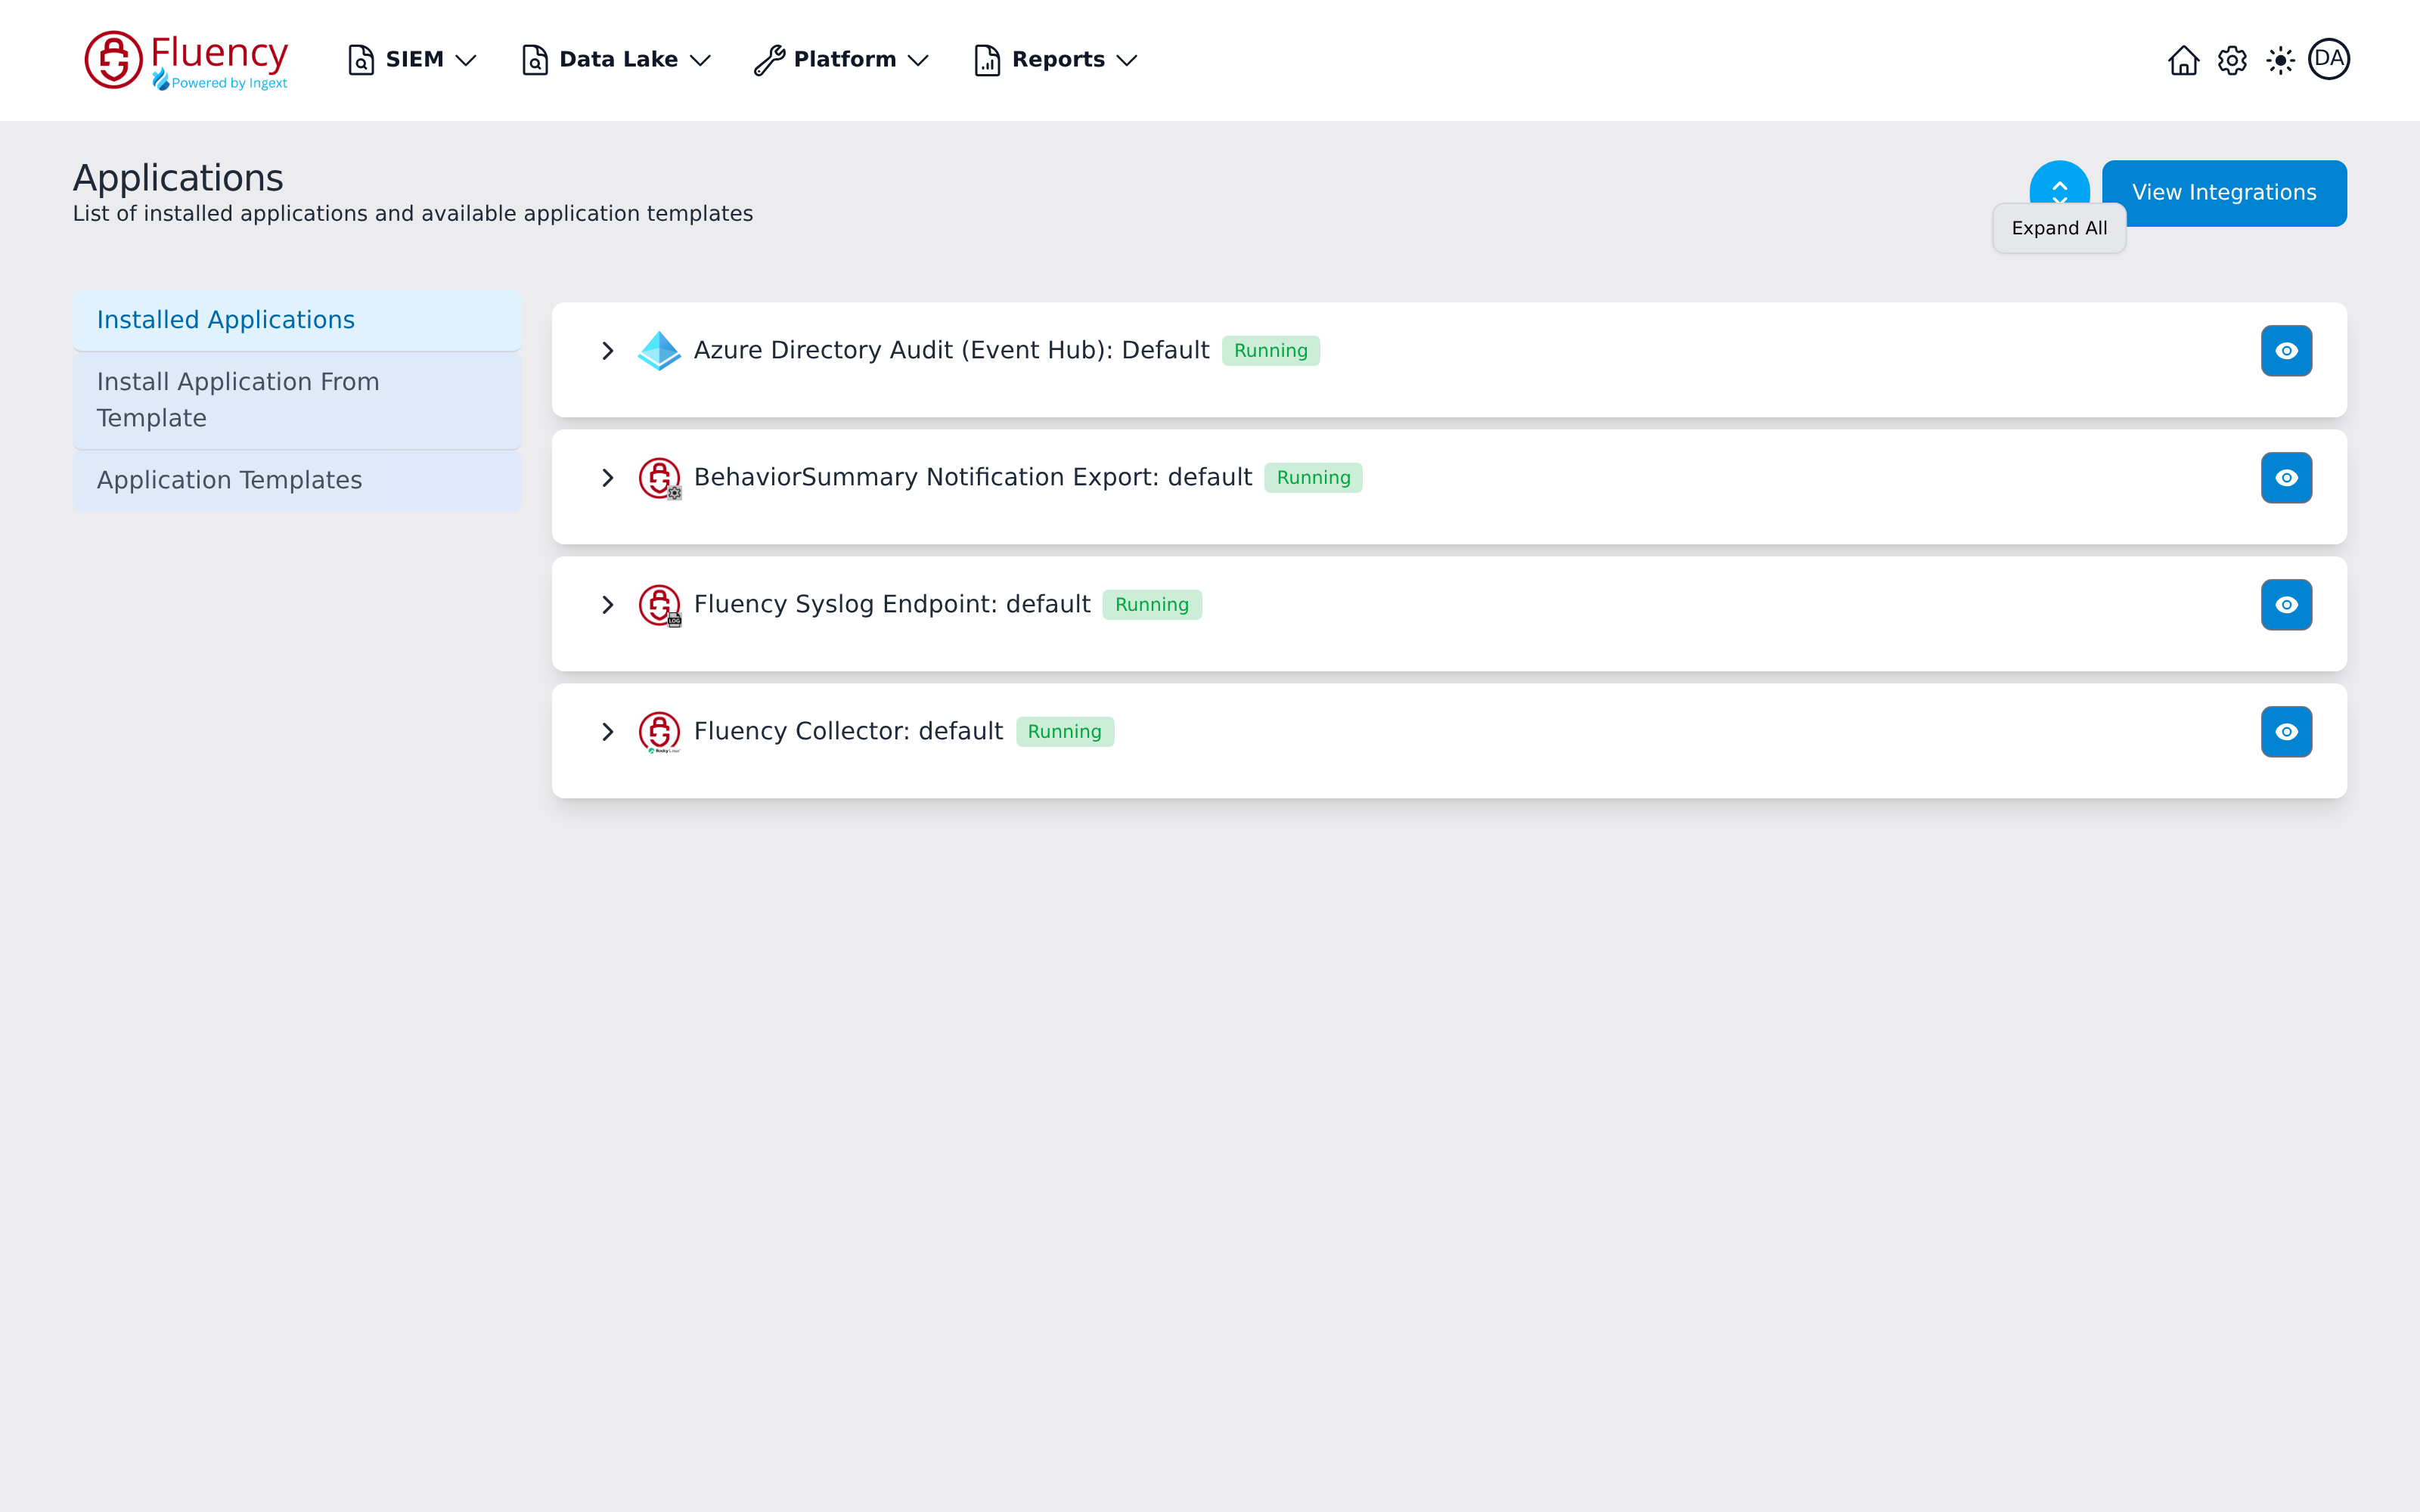Expand the Fluency Collector row chevron

pyautogui.click(x=607, y=732)
